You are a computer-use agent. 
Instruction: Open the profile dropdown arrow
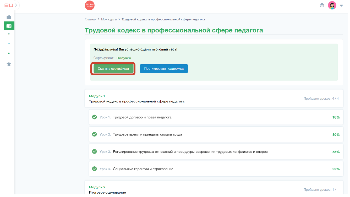click(x=341, y=5)
